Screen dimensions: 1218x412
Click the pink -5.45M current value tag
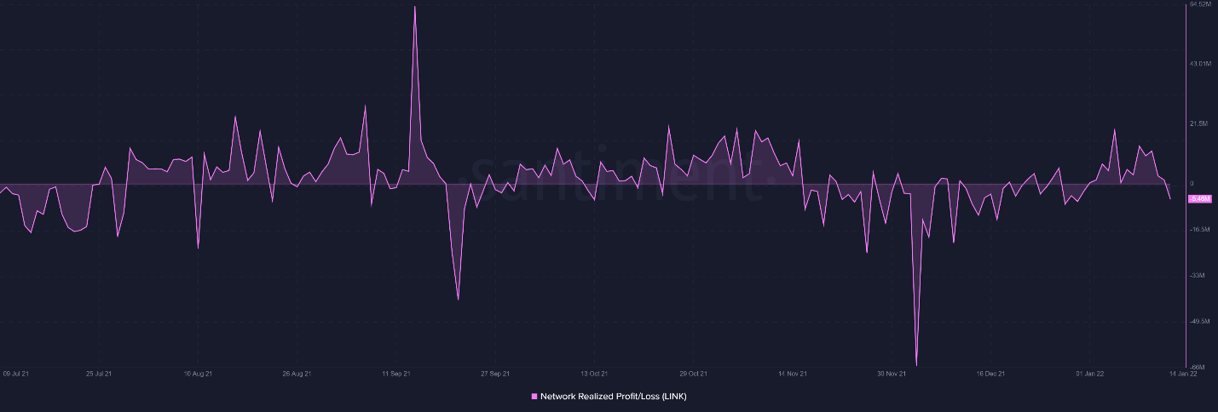tap(1199, 199)
